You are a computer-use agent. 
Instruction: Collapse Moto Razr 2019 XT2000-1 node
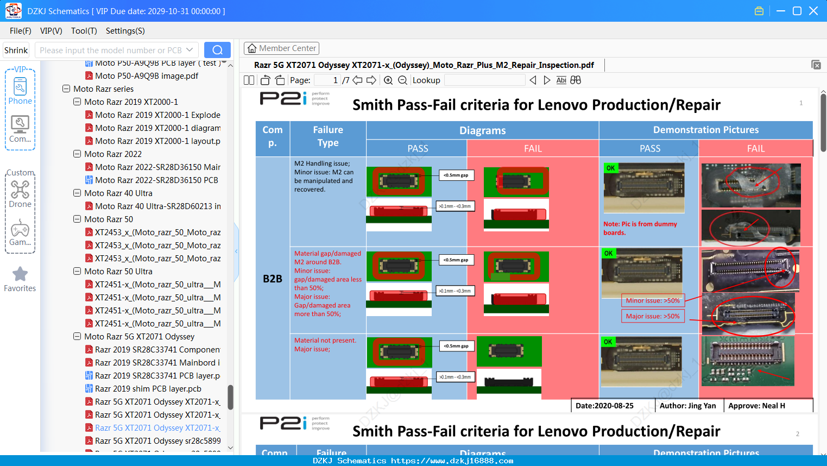(x=77, y=102)
